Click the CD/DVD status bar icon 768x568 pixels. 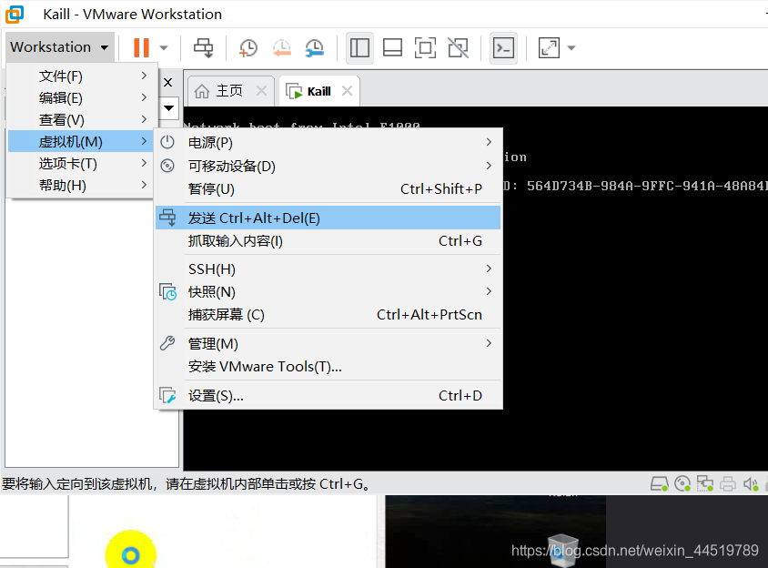click(682, 484)
